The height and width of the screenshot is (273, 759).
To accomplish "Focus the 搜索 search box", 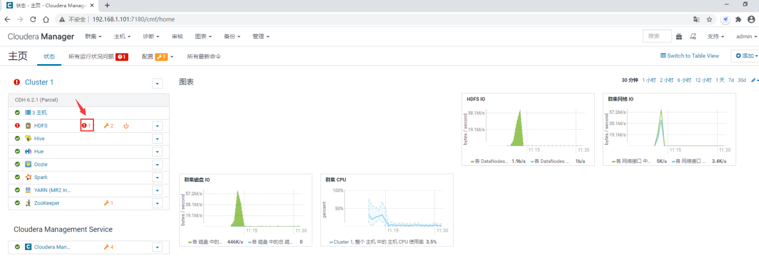I will tap(657, 37).
